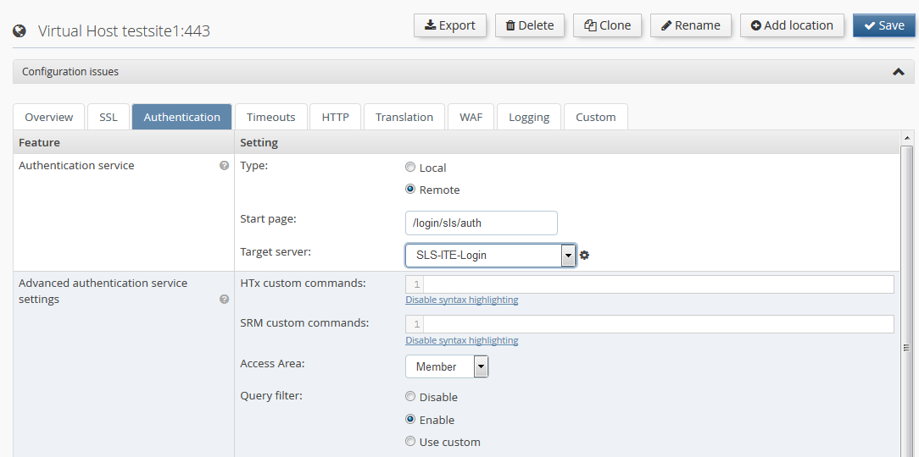Open the Target server dropdown
The image size is (919, 457).
click(x=491, y=255)
